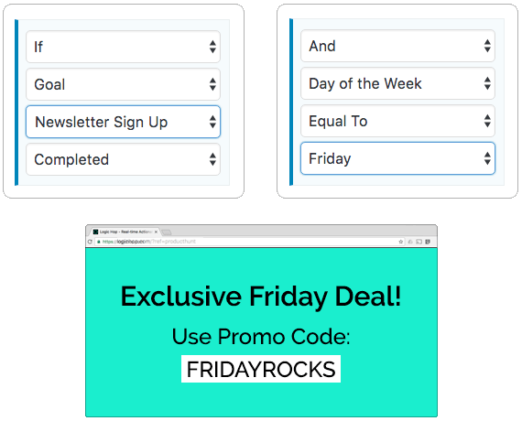The height and width of the screenshot is (421, 522).
Task: Close the Logic Hop browser tab
Action: (x=156, y=232)
